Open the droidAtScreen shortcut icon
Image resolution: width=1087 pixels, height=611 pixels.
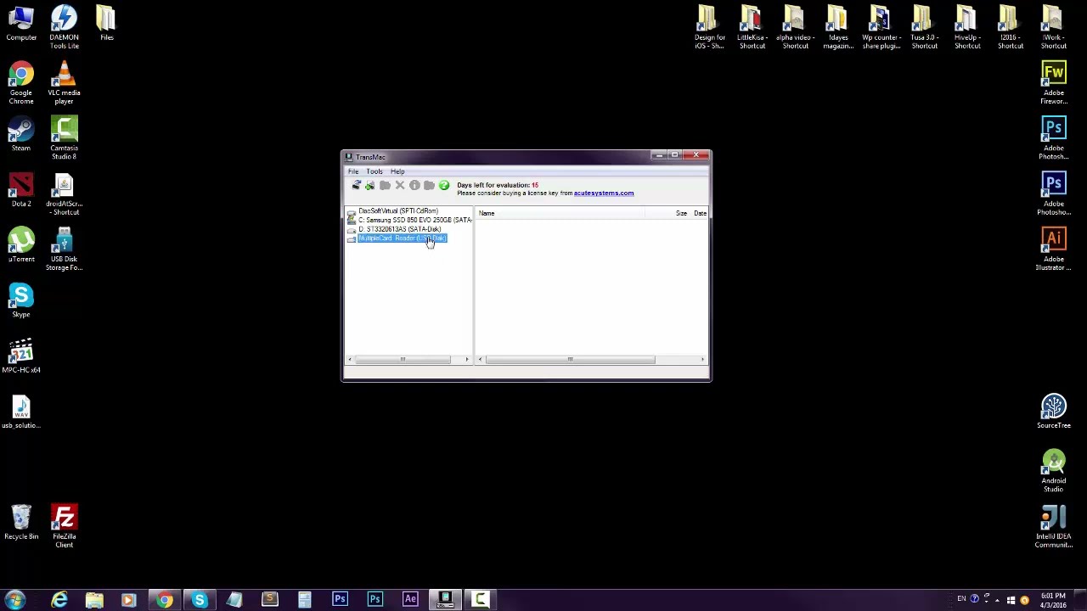click(64, 194)
